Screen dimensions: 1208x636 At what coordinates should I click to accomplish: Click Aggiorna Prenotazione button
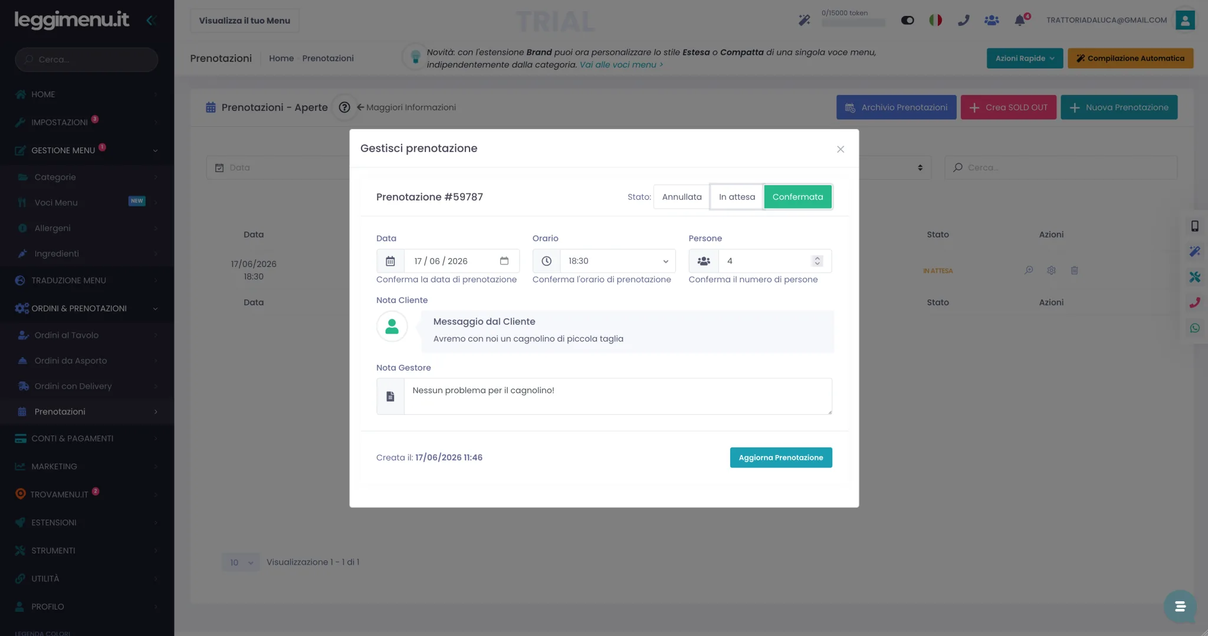click(x=780, y=457)
